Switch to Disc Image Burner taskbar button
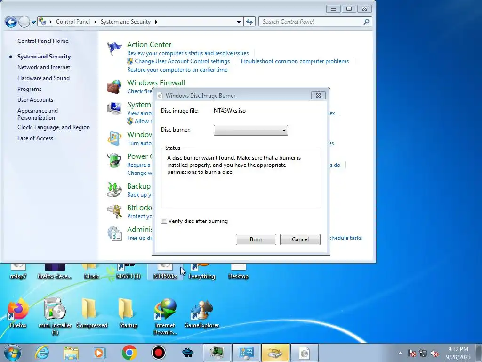Image resolution: width=482 pixels, height=362 pixels. (x=305, y=353)
